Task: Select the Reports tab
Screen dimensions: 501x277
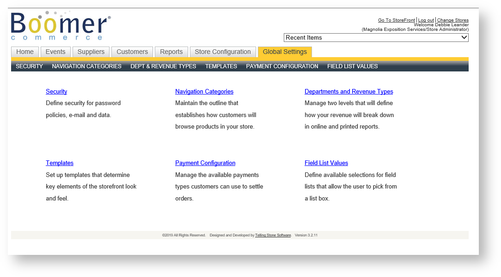Action: [171, 52]
